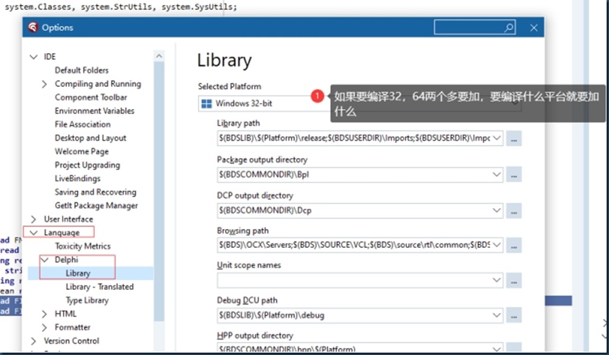Click the Windows logo icon in platform selector
This screenshot has height=355, width=609.
point(207,104)
